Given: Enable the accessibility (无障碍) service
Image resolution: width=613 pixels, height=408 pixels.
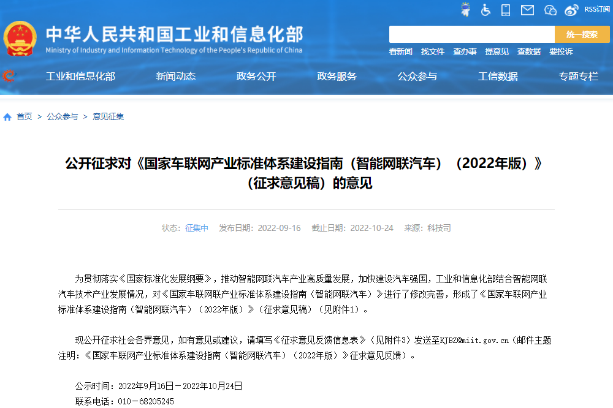Looking at the screenshot, I should pyautogui.click(x=485, y=10).
